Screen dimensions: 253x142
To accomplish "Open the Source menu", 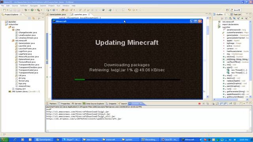I will [15, 6].
